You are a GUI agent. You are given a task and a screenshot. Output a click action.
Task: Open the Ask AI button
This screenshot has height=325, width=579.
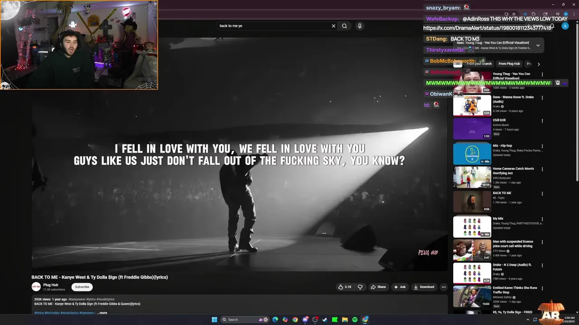[x=399, y=287]
